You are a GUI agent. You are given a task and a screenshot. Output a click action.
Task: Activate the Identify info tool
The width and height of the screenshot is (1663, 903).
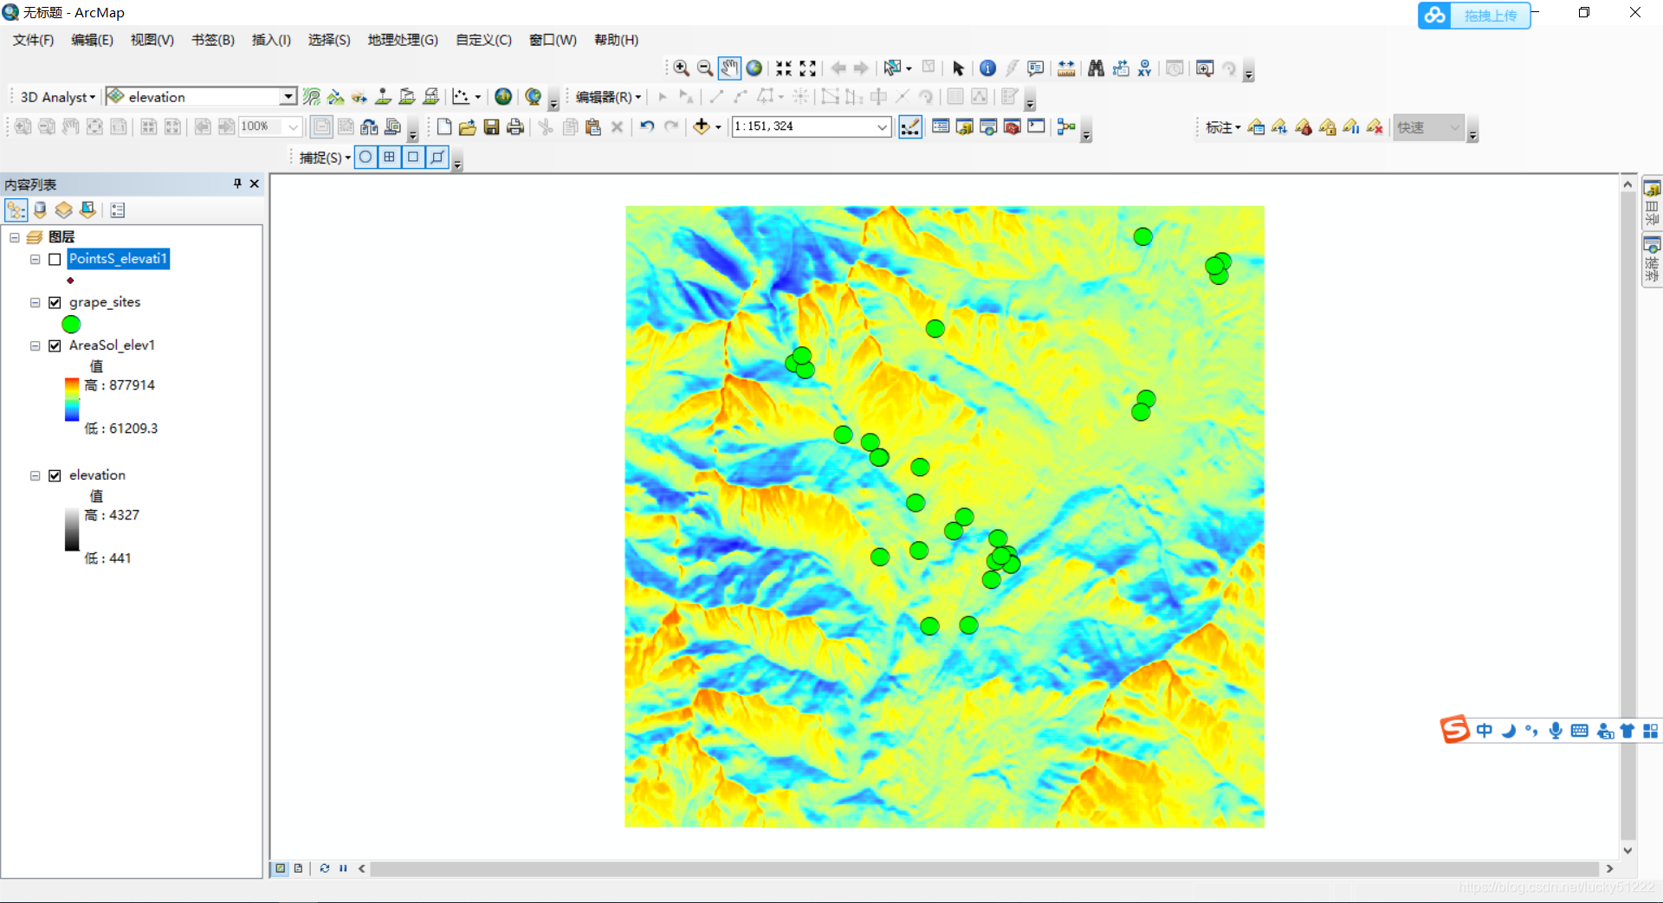[987, 68]
